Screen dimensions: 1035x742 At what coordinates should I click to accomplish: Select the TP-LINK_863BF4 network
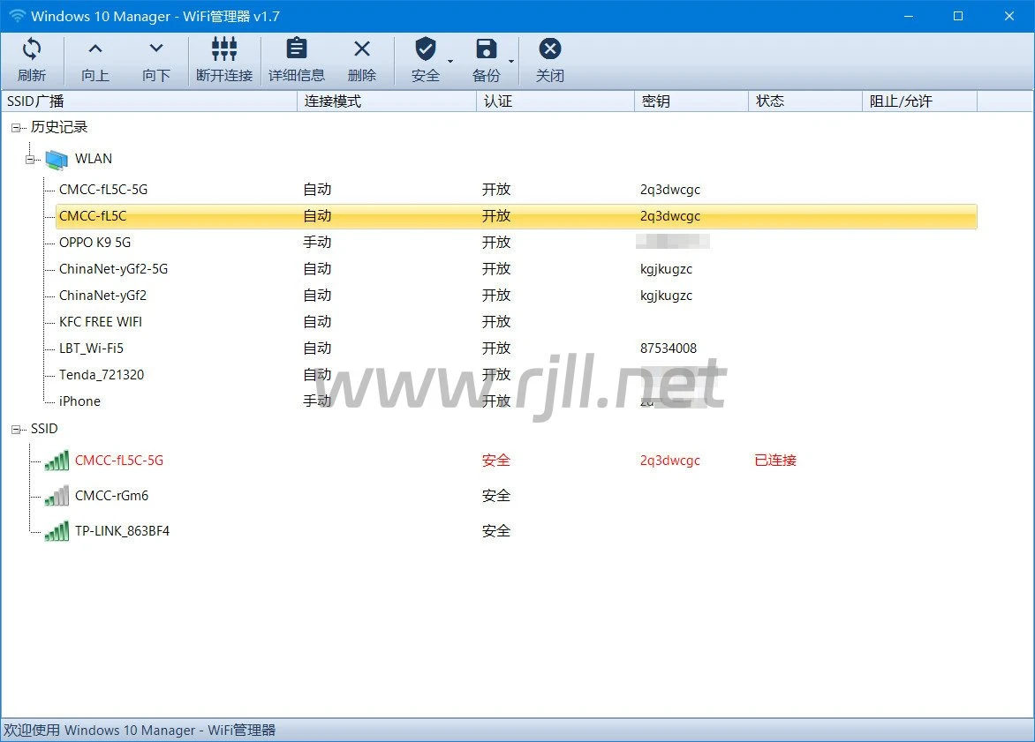(122, 531)
